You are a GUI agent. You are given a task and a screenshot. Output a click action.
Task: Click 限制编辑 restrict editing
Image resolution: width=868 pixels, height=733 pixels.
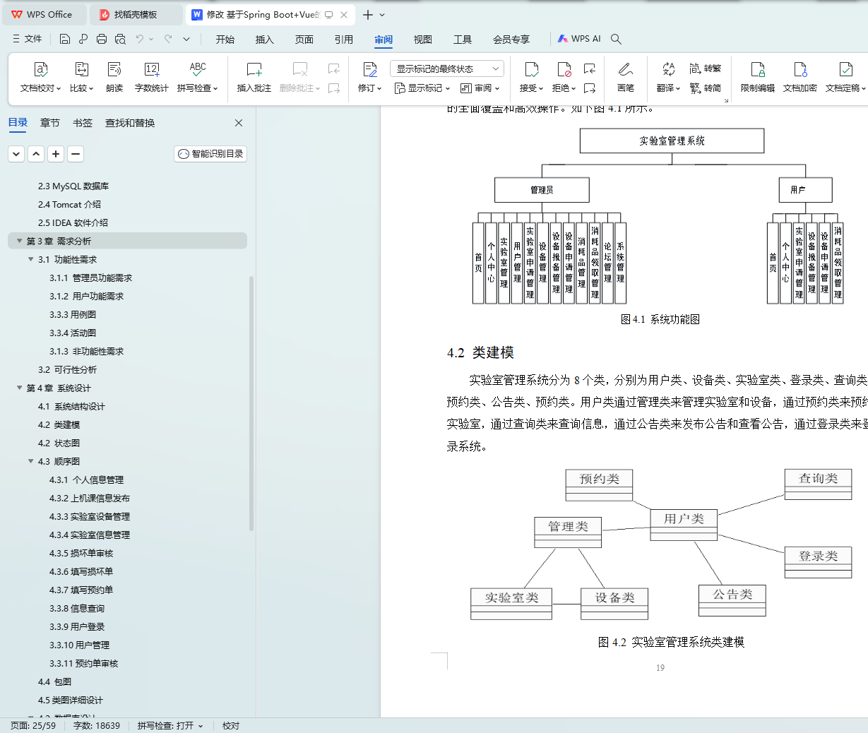tap(758, 78)
